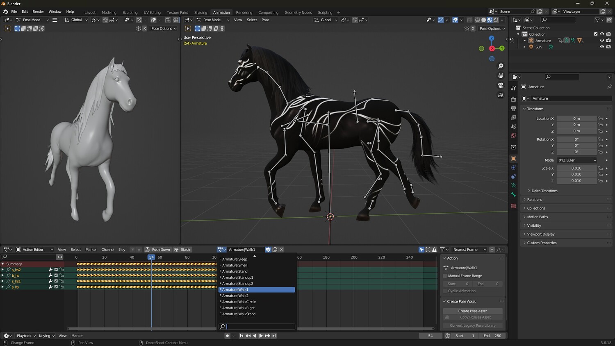Open the Render menu
This screenshot has height=346, width=615.
tap(38, 11)
